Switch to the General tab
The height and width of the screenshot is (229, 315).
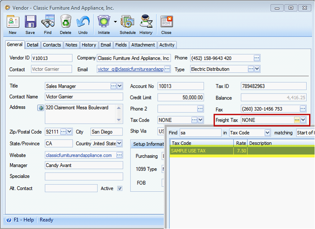tap(15, 44)
